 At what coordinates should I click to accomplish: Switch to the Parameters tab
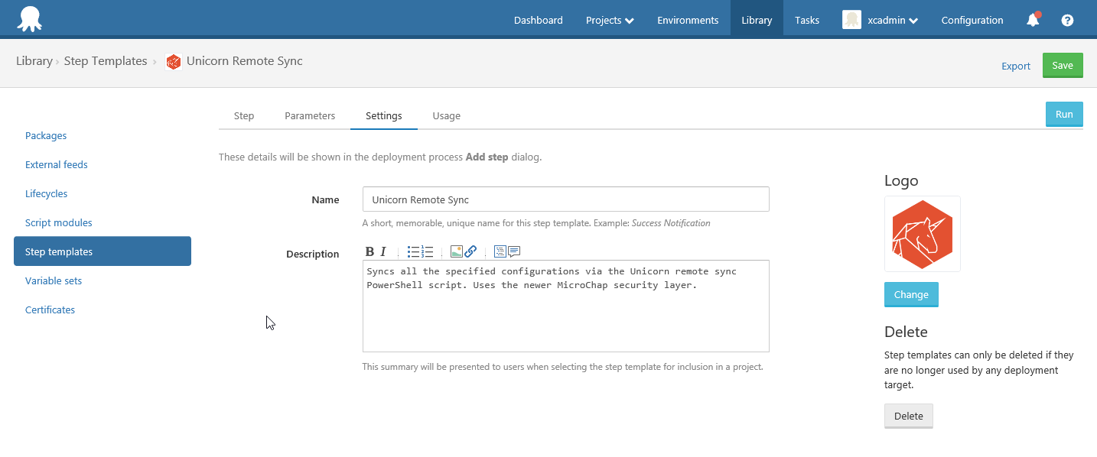coord(310,116)
